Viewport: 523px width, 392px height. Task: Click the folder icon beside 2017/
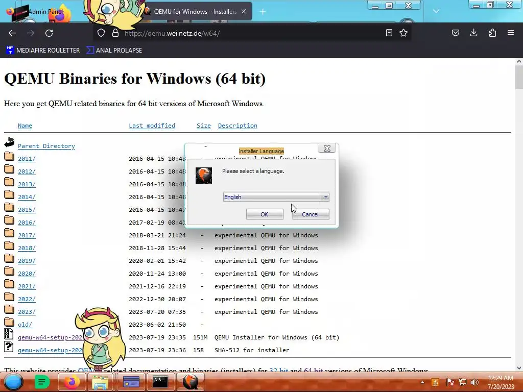[x=9, y=233]
